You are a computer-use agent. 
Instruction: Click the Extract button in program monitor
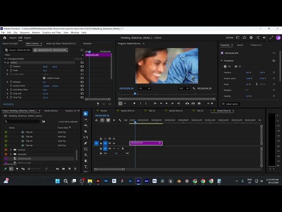[193, 103]
